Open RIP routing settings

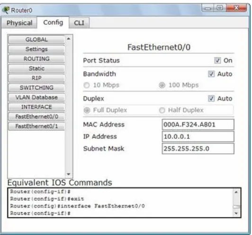(x=36, y=78)
